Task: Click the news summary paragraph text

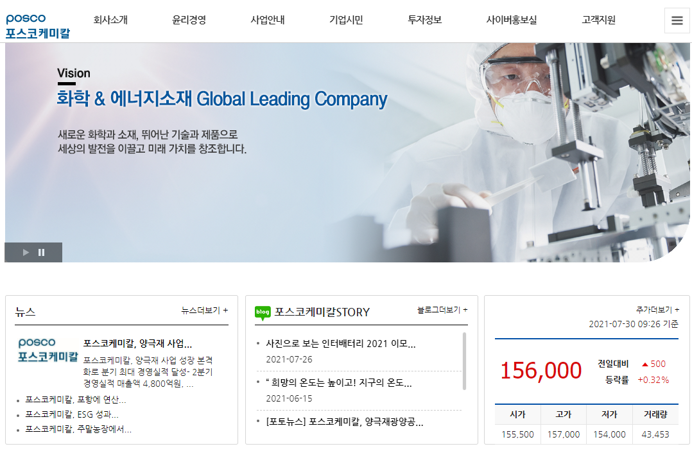Action: click(x=148, y=372)
